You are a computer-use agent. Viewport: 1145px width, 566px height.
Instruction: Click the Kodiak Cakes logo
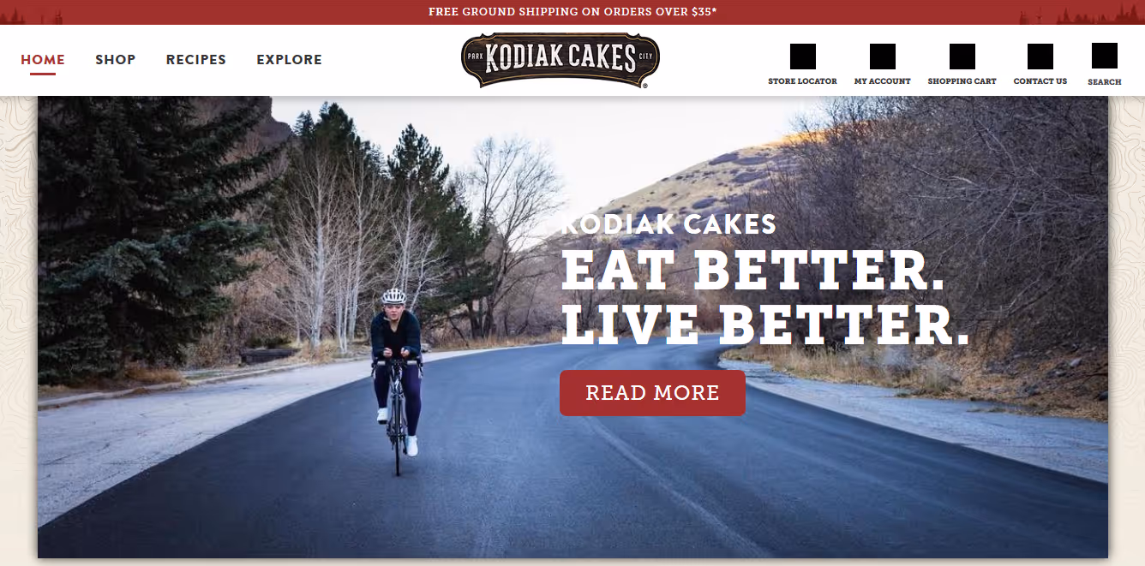(561, 60)
